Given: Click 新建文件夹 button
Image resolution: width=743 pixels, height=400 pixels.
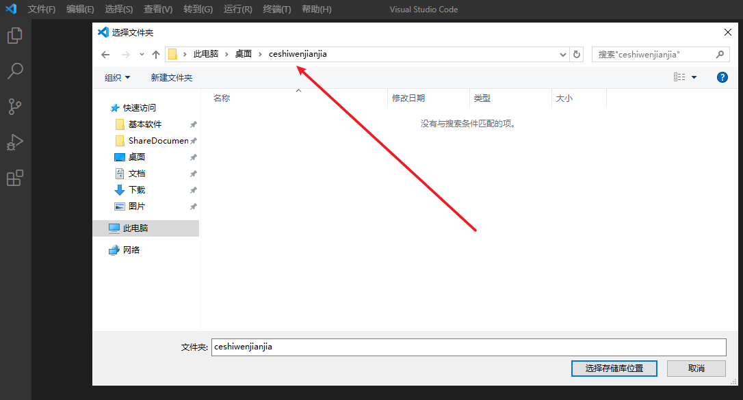Looking at the screenshot, I should point(172,78).
